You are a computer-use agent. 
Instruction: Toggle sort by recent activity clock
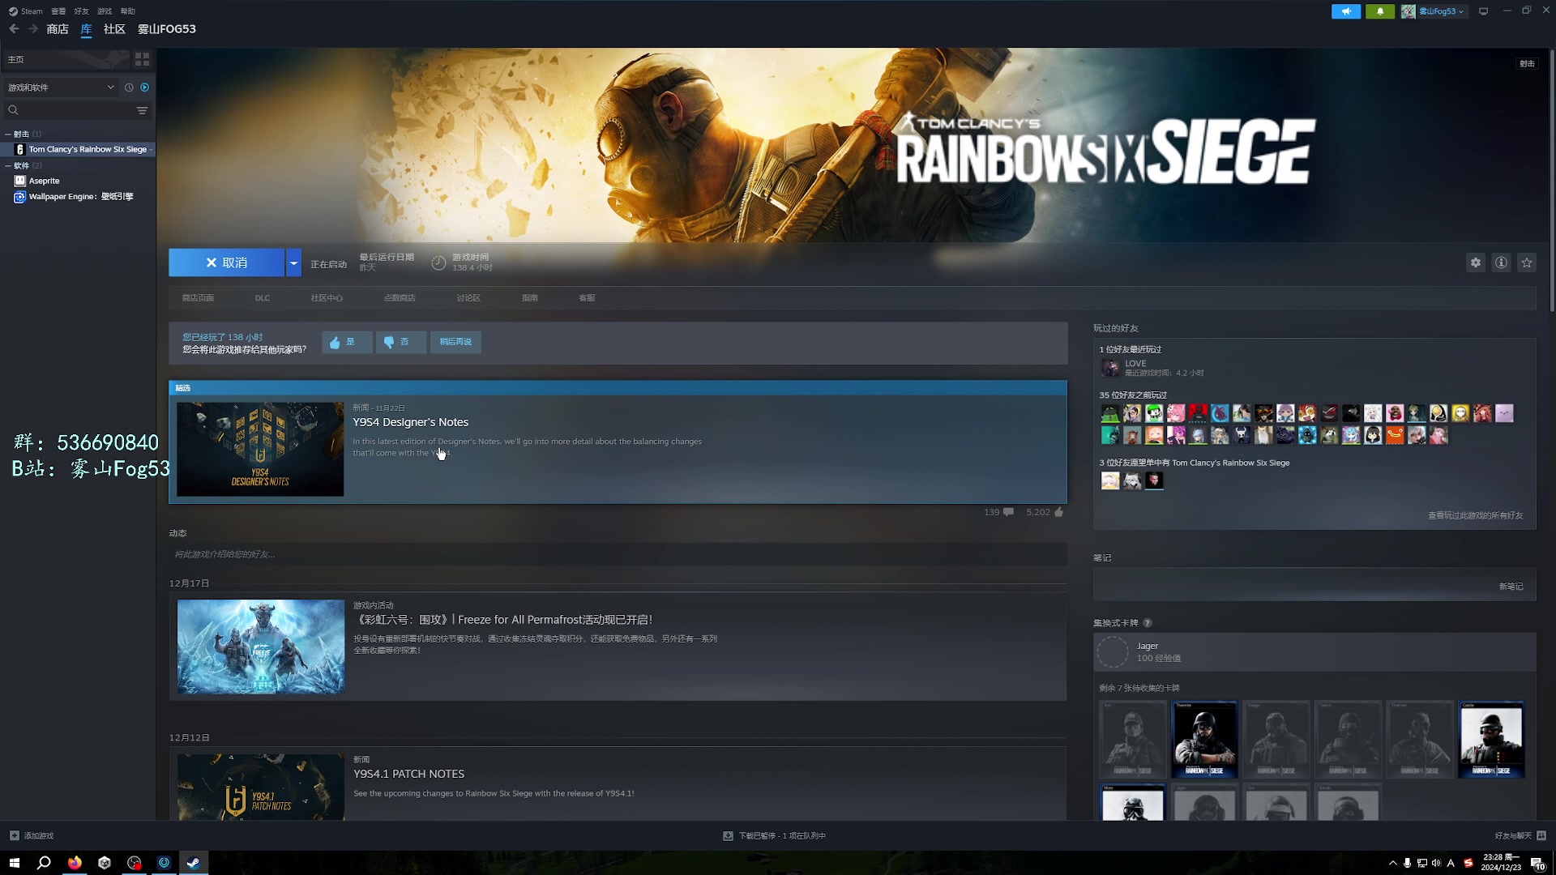129,87
